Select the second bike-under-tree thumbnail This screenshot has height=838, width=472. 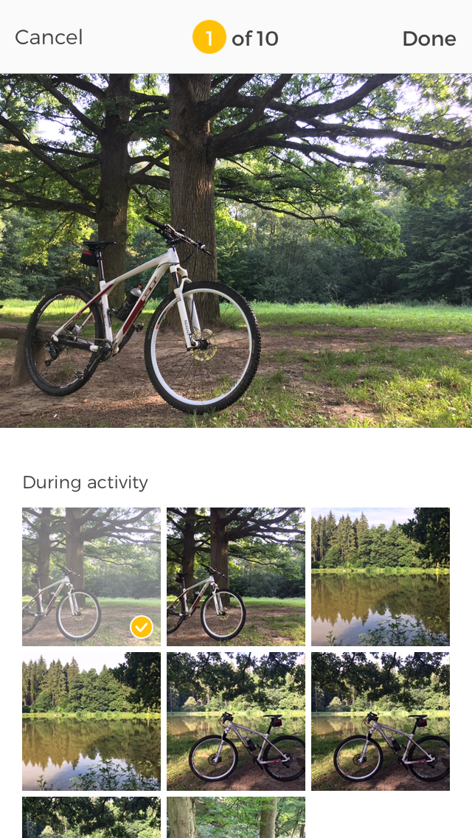coord(236,577)
